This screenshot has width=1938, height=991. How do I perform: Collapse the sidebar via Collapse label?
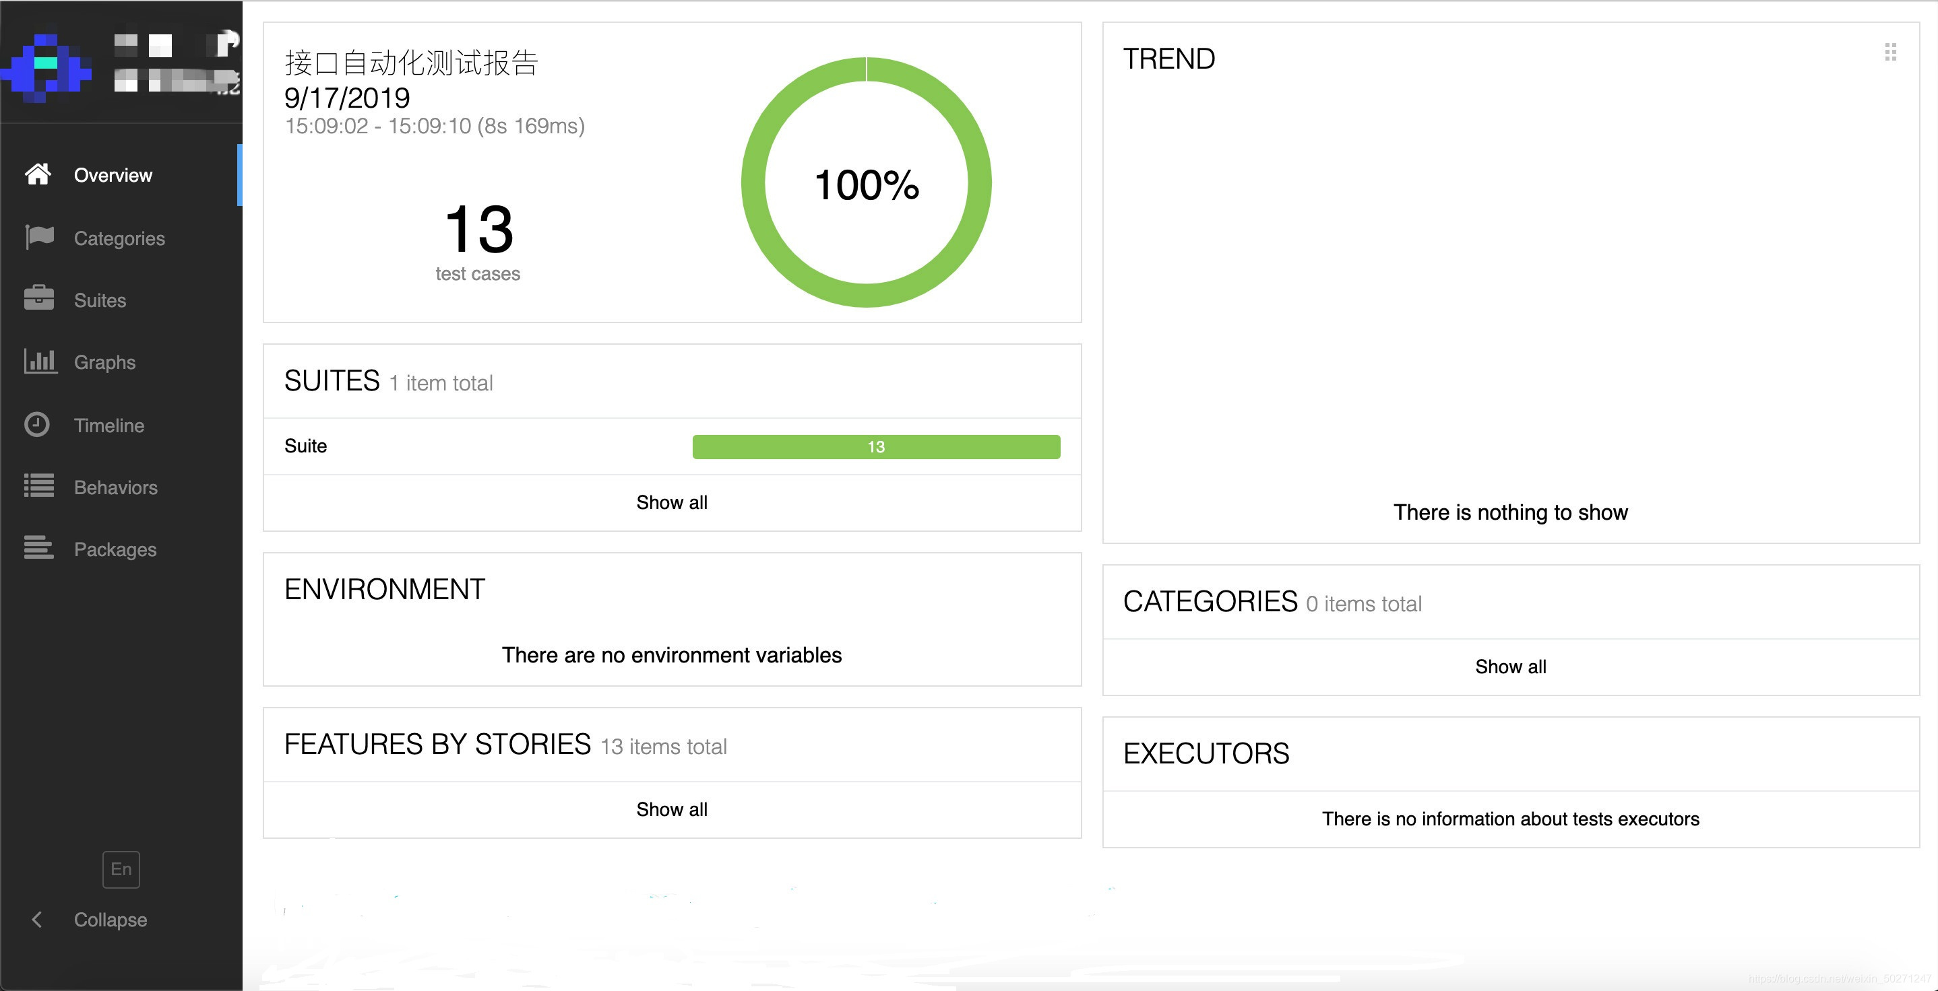pos(111,920)
